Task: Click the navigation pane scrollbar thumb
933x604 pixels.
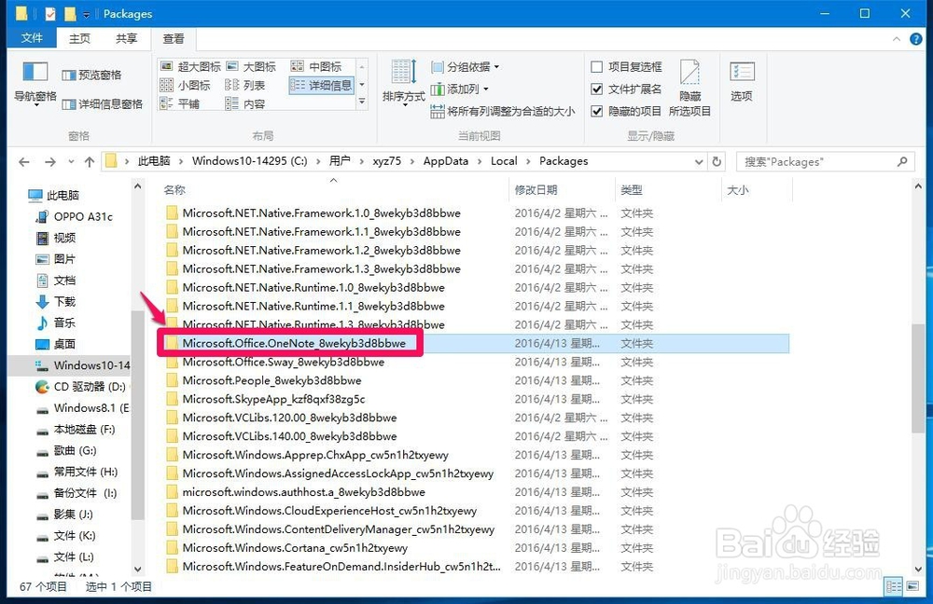Action: click(x=137, y=415)
